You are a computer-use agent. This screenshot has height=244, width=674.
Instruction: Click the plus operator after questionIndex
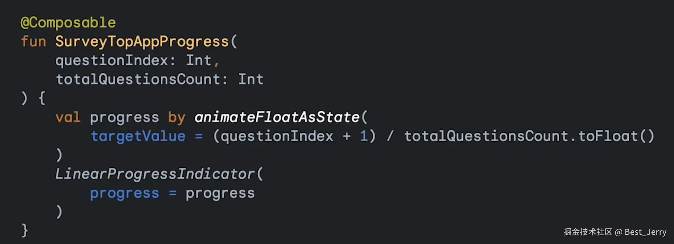coord(347,136)
